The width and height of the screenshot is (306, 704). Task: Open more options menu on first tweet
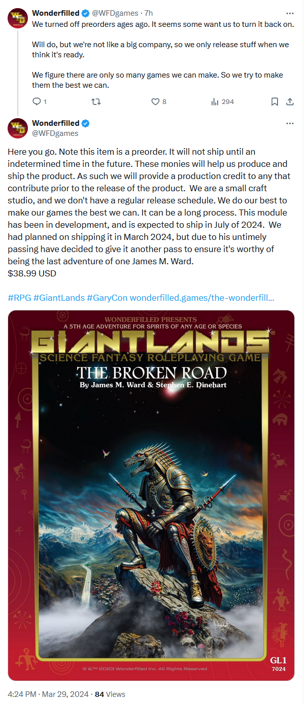(290, 13)
